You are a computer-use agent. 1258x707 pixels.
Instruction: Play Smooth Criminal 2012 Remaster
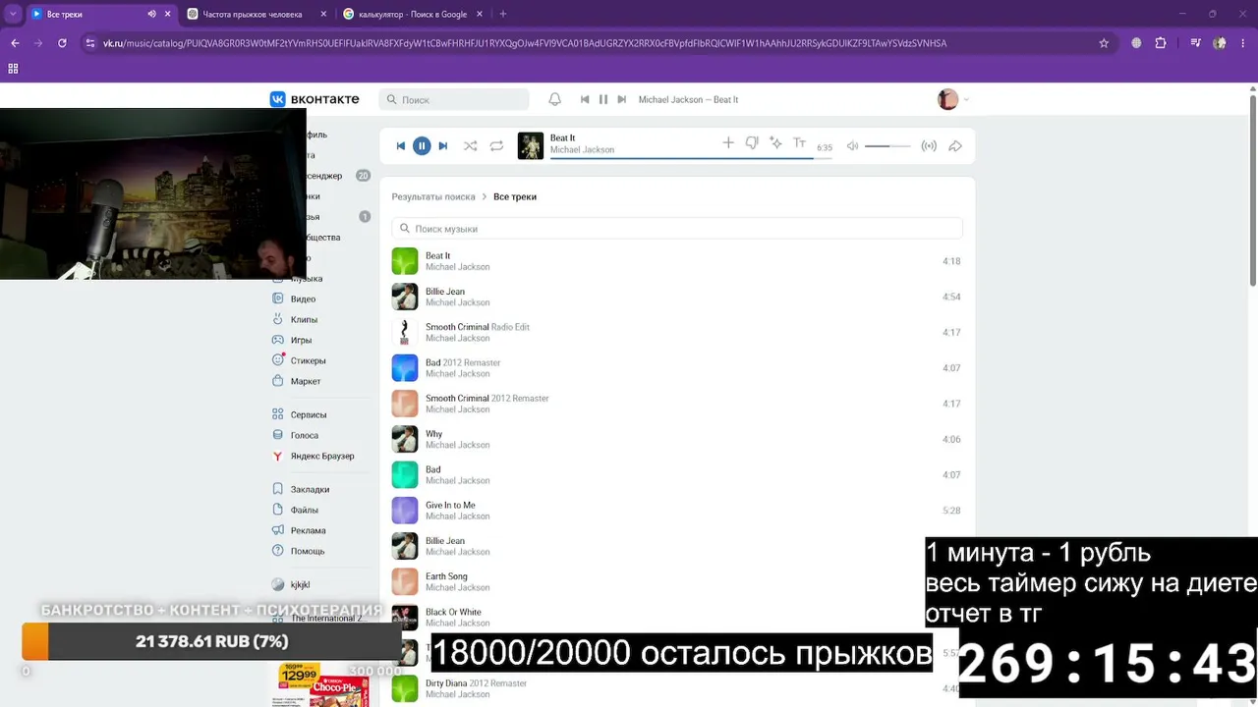click(x=677, y=404)
